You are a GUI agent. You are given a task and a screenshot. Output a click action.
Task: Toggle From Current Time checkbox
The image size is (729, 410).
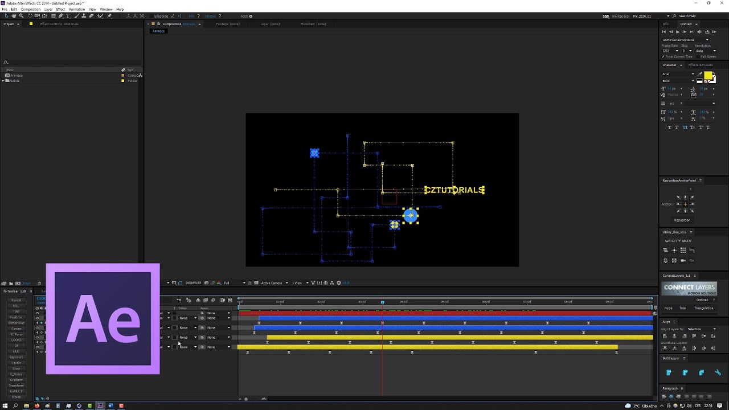tap(663, 56)
